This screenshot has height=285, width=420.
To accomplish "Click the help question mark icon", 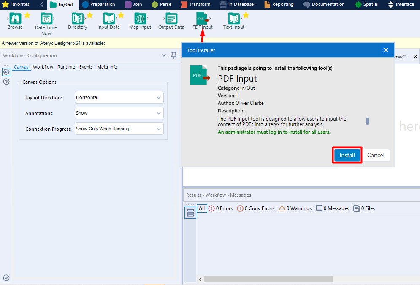I will coord(6,82).
